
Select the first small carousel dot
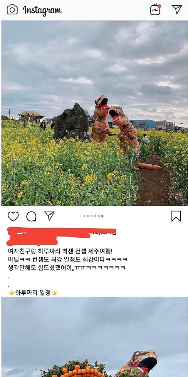(x=80, y=216)
